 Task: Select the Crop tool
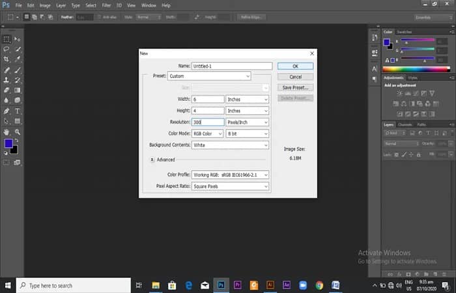tap(7, 59)
